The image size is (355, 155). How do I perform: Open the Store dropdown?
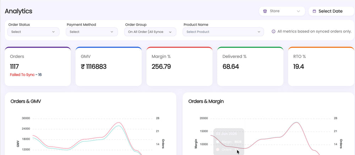click(282, 11)
